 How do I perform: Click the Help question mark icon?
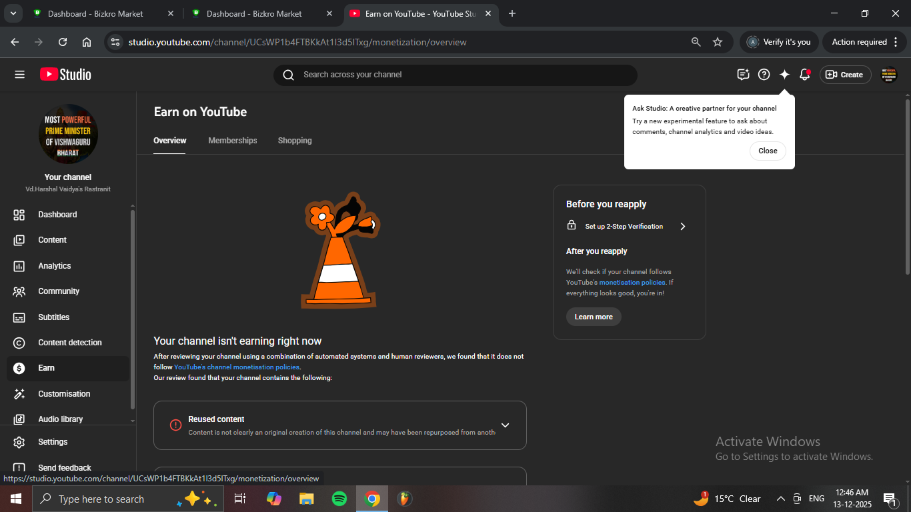tap(764, 75)
